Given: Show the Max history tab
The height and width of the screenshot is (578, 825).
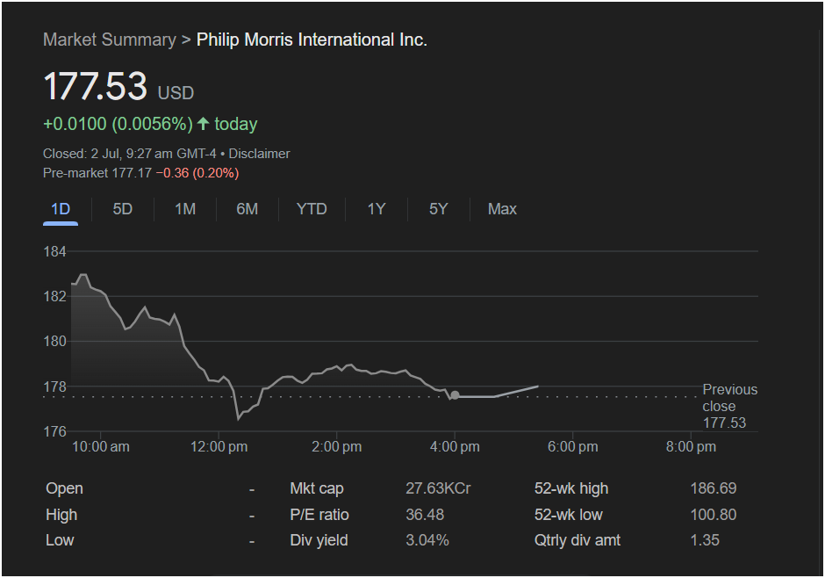Looking at the screenshot, I should 502,209.
